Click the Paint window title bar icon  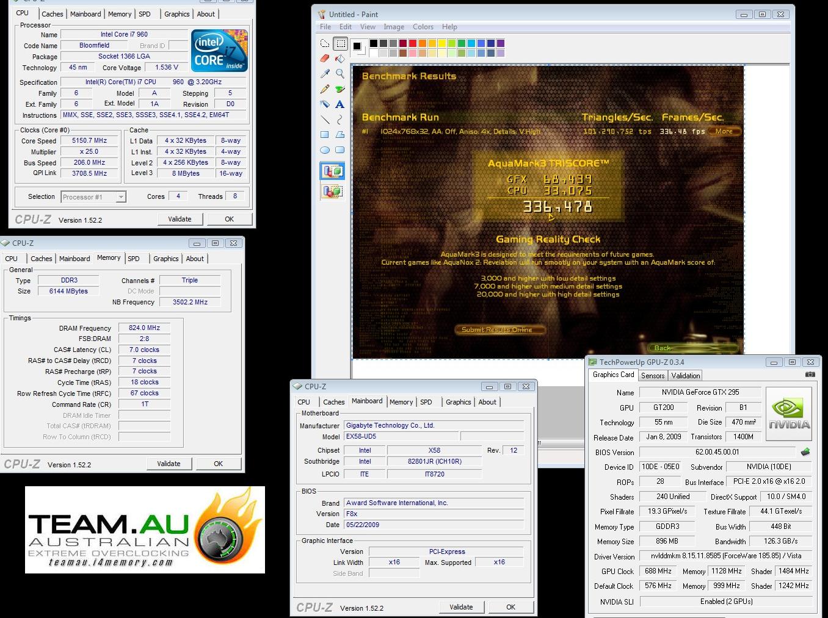pyautogui.click(x=322, y=14)
